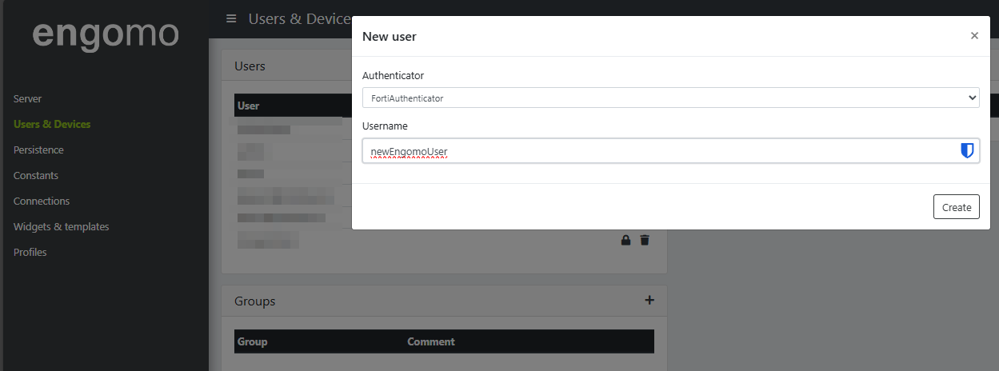Click the engomo logo

click(105, 34)
